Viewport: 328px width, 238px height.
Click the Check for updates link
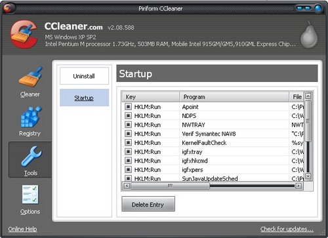[287, 229]
